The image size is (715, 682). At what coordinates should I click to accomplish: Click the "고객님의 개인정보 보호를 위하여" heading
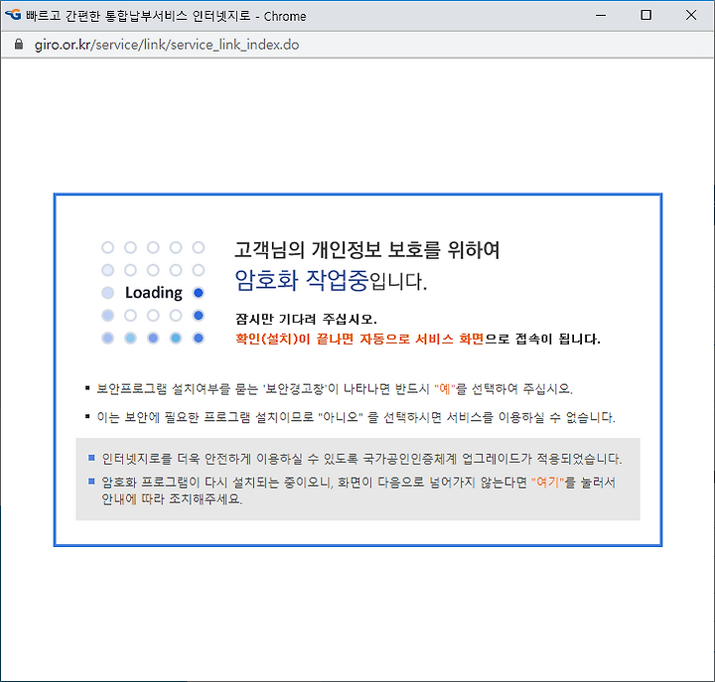(367, 250)
